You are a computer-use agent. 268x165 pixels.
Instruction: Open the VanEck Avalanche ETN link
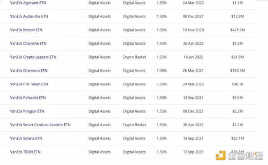[29, 16]
